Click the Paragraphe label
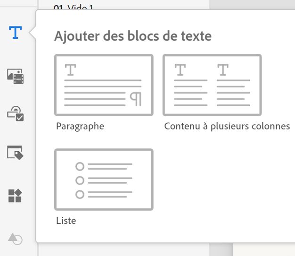The height and width of the screenshot is (256, 295). tap(80, 126)
